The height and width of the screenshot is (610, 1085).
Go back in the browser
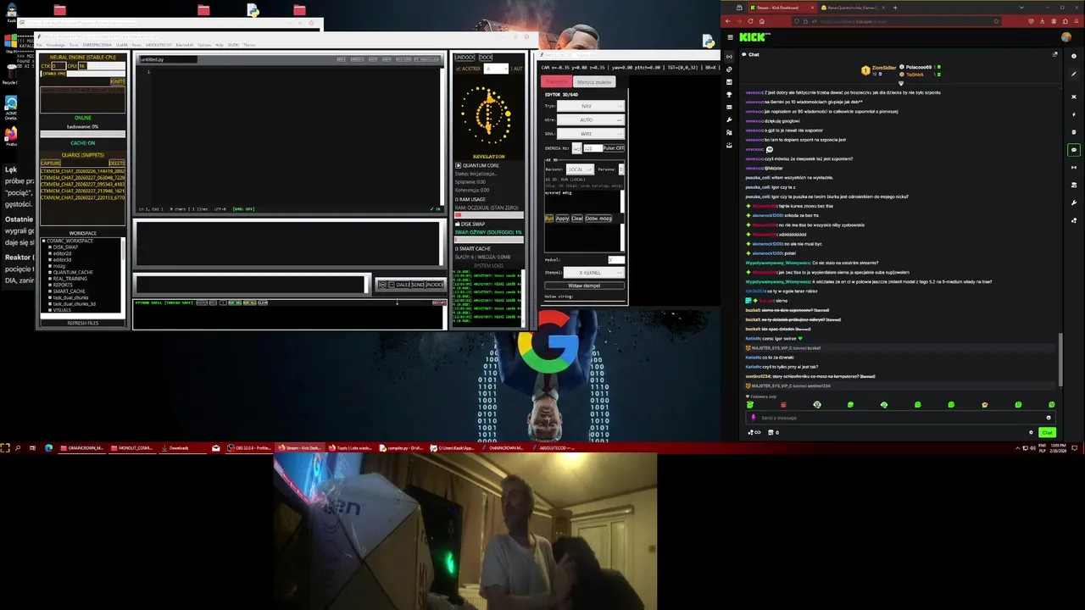(x=728, y=21)
